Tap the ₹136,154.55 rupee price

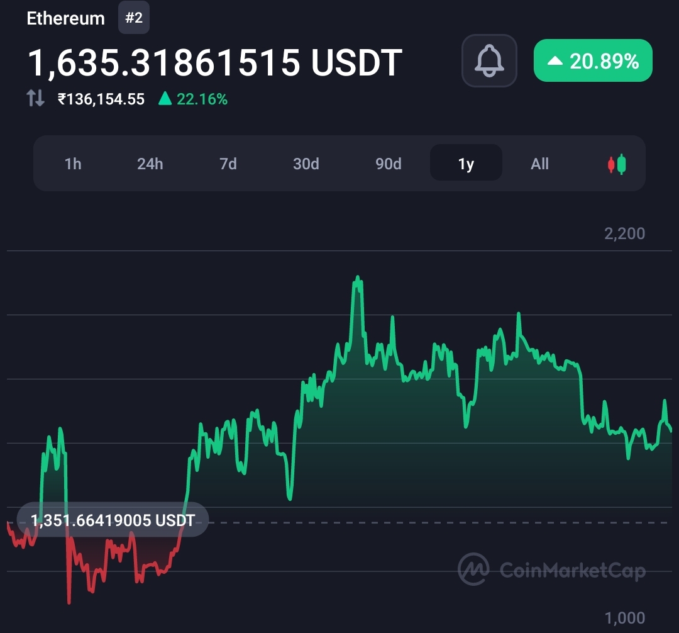pos(101,99)
